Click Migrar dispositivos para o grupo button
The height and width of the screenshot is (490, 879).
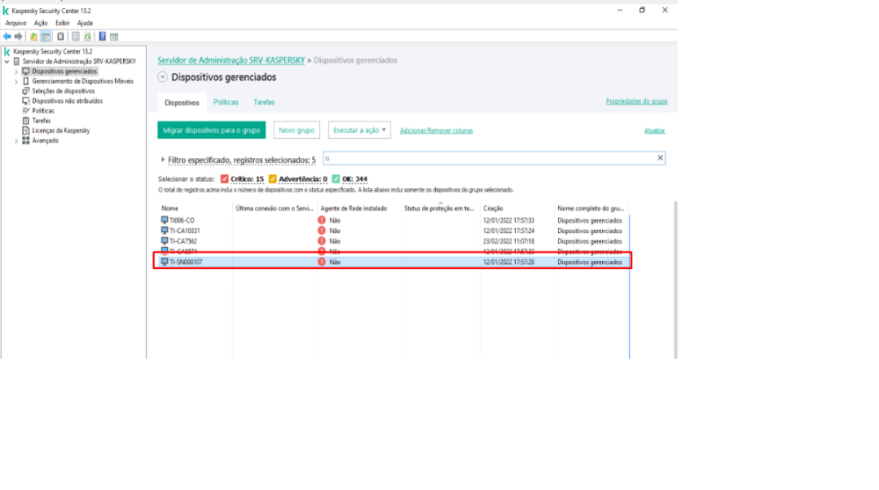pos(211,130)
